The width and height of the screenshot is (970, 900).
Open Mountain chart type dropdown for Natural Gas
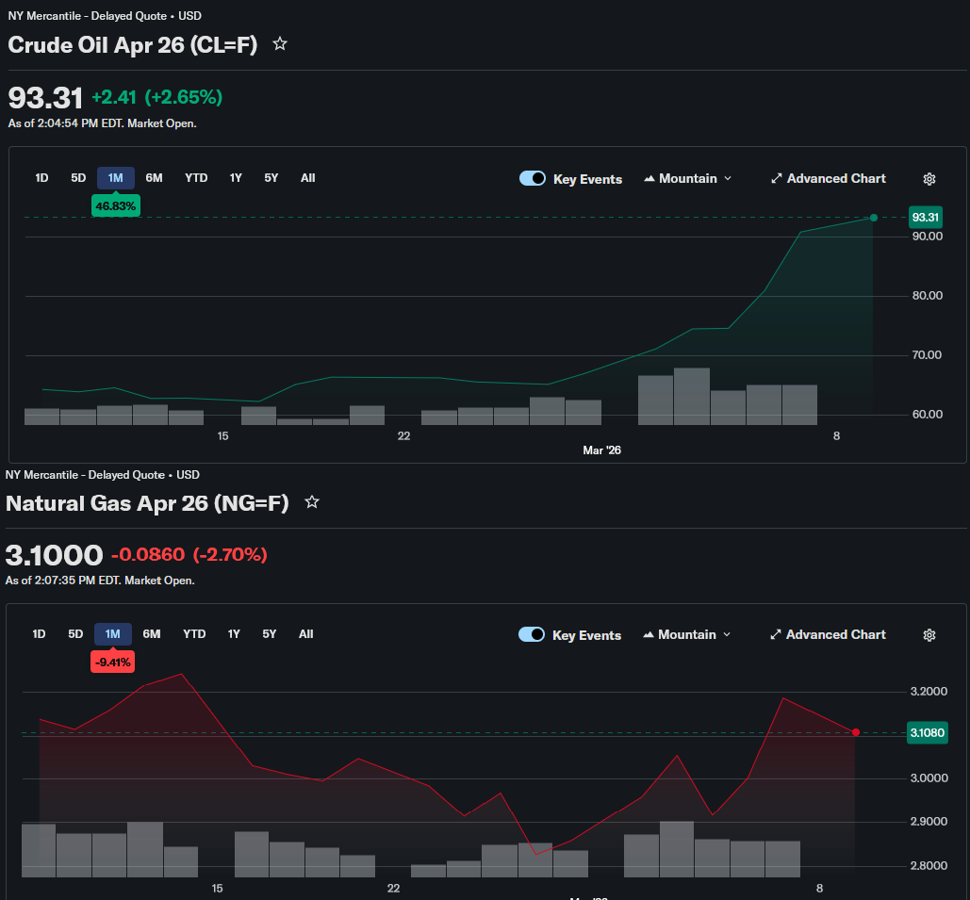(686, 634)
